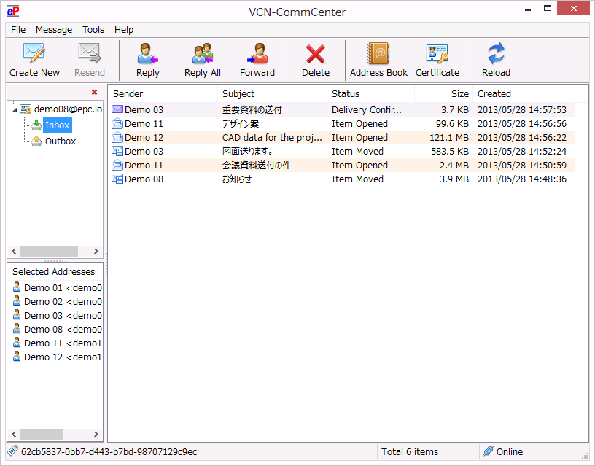Collapse the demo08@epc account tree node

[15, 110]
